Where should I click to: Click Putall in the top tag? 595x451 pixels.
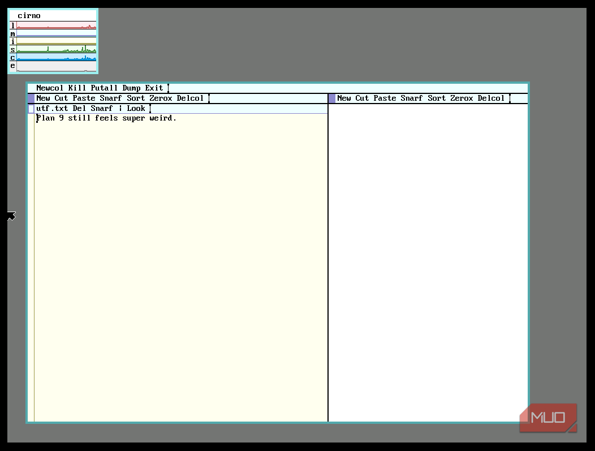point(104,88)
